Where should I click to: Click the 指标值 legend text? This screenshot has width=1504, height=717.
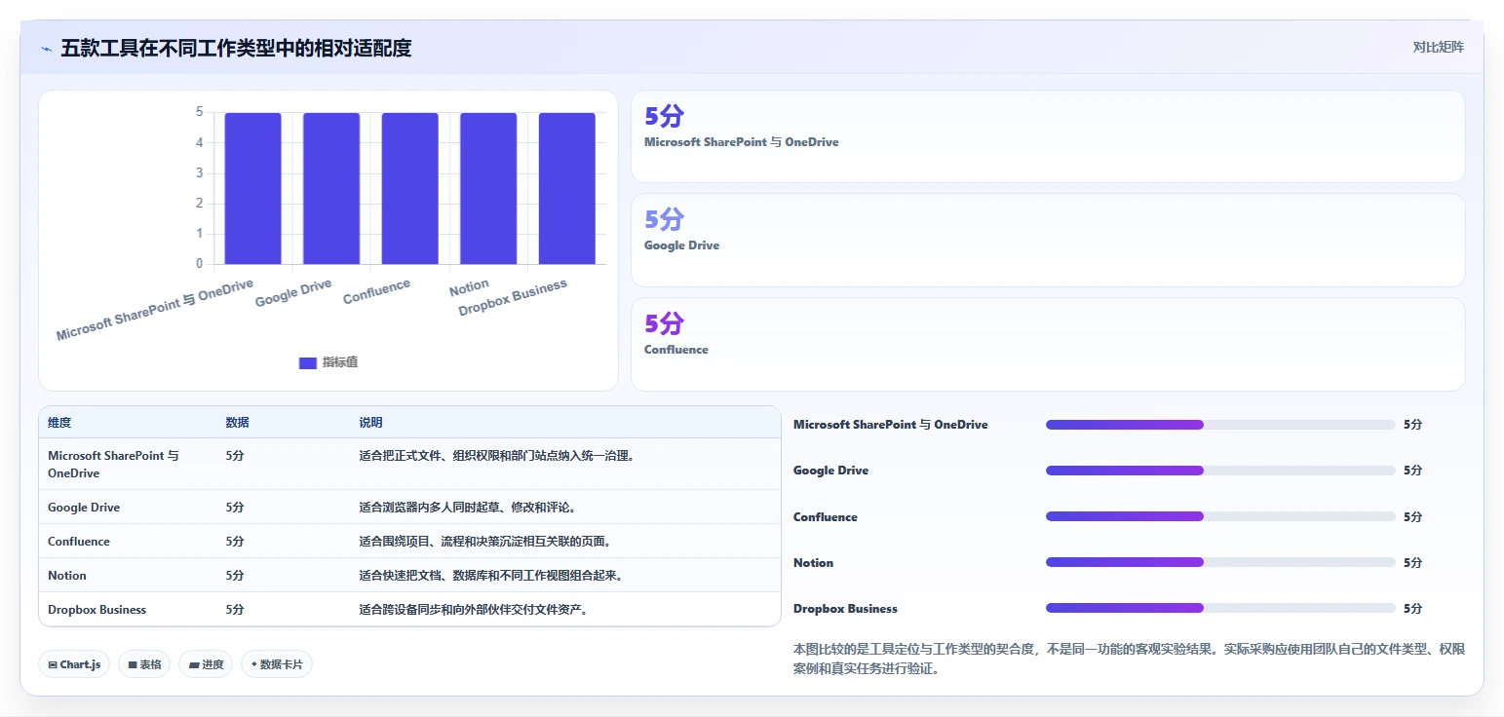tap(340, 362)
